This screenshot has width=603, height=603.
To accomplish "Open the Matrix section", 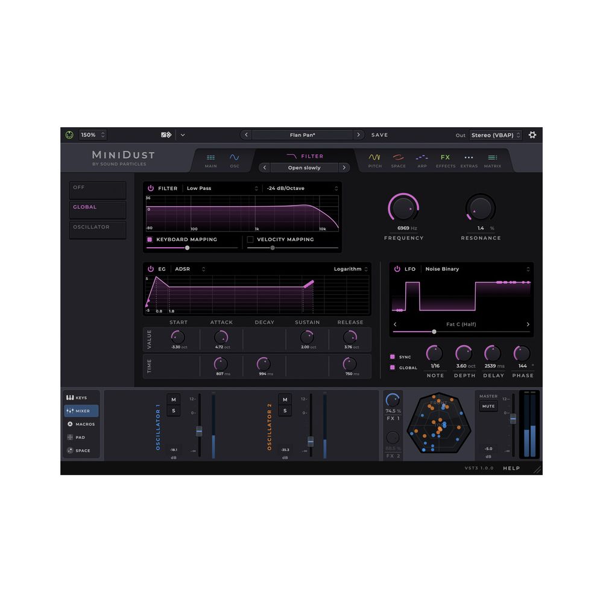I will (x=492, y=158).
